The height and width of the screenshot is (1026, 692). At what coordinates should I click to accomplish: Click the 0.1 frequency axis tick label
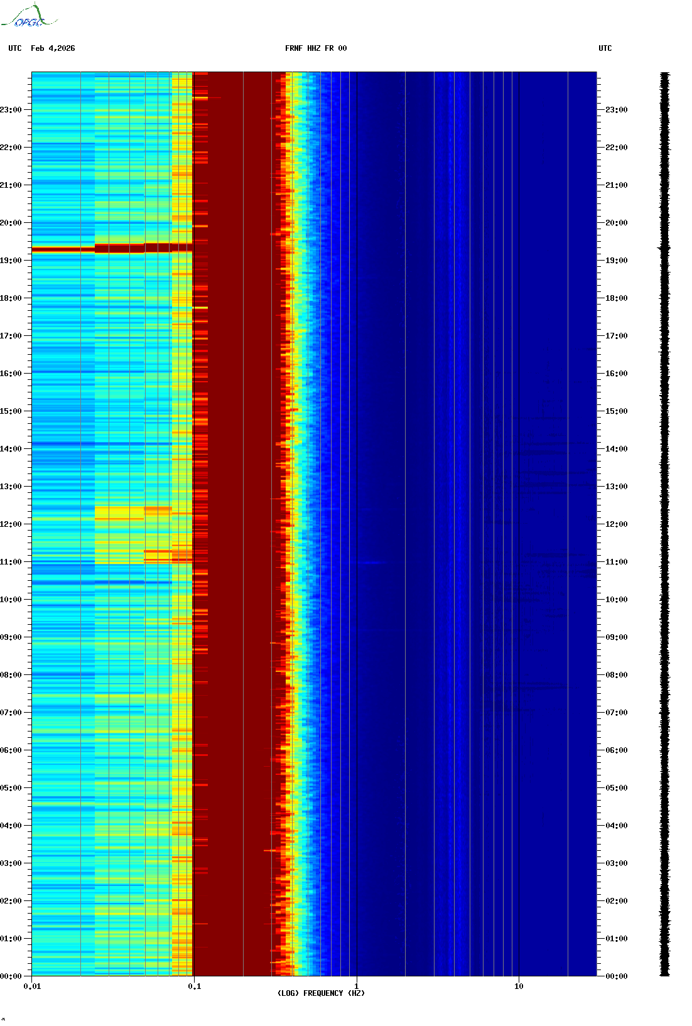point(194,986)
